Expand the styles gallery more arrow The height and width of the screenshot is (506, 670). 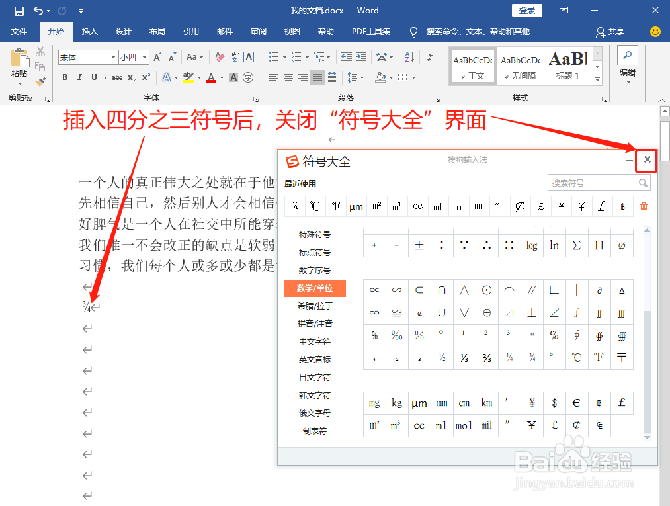pos(598,79)
